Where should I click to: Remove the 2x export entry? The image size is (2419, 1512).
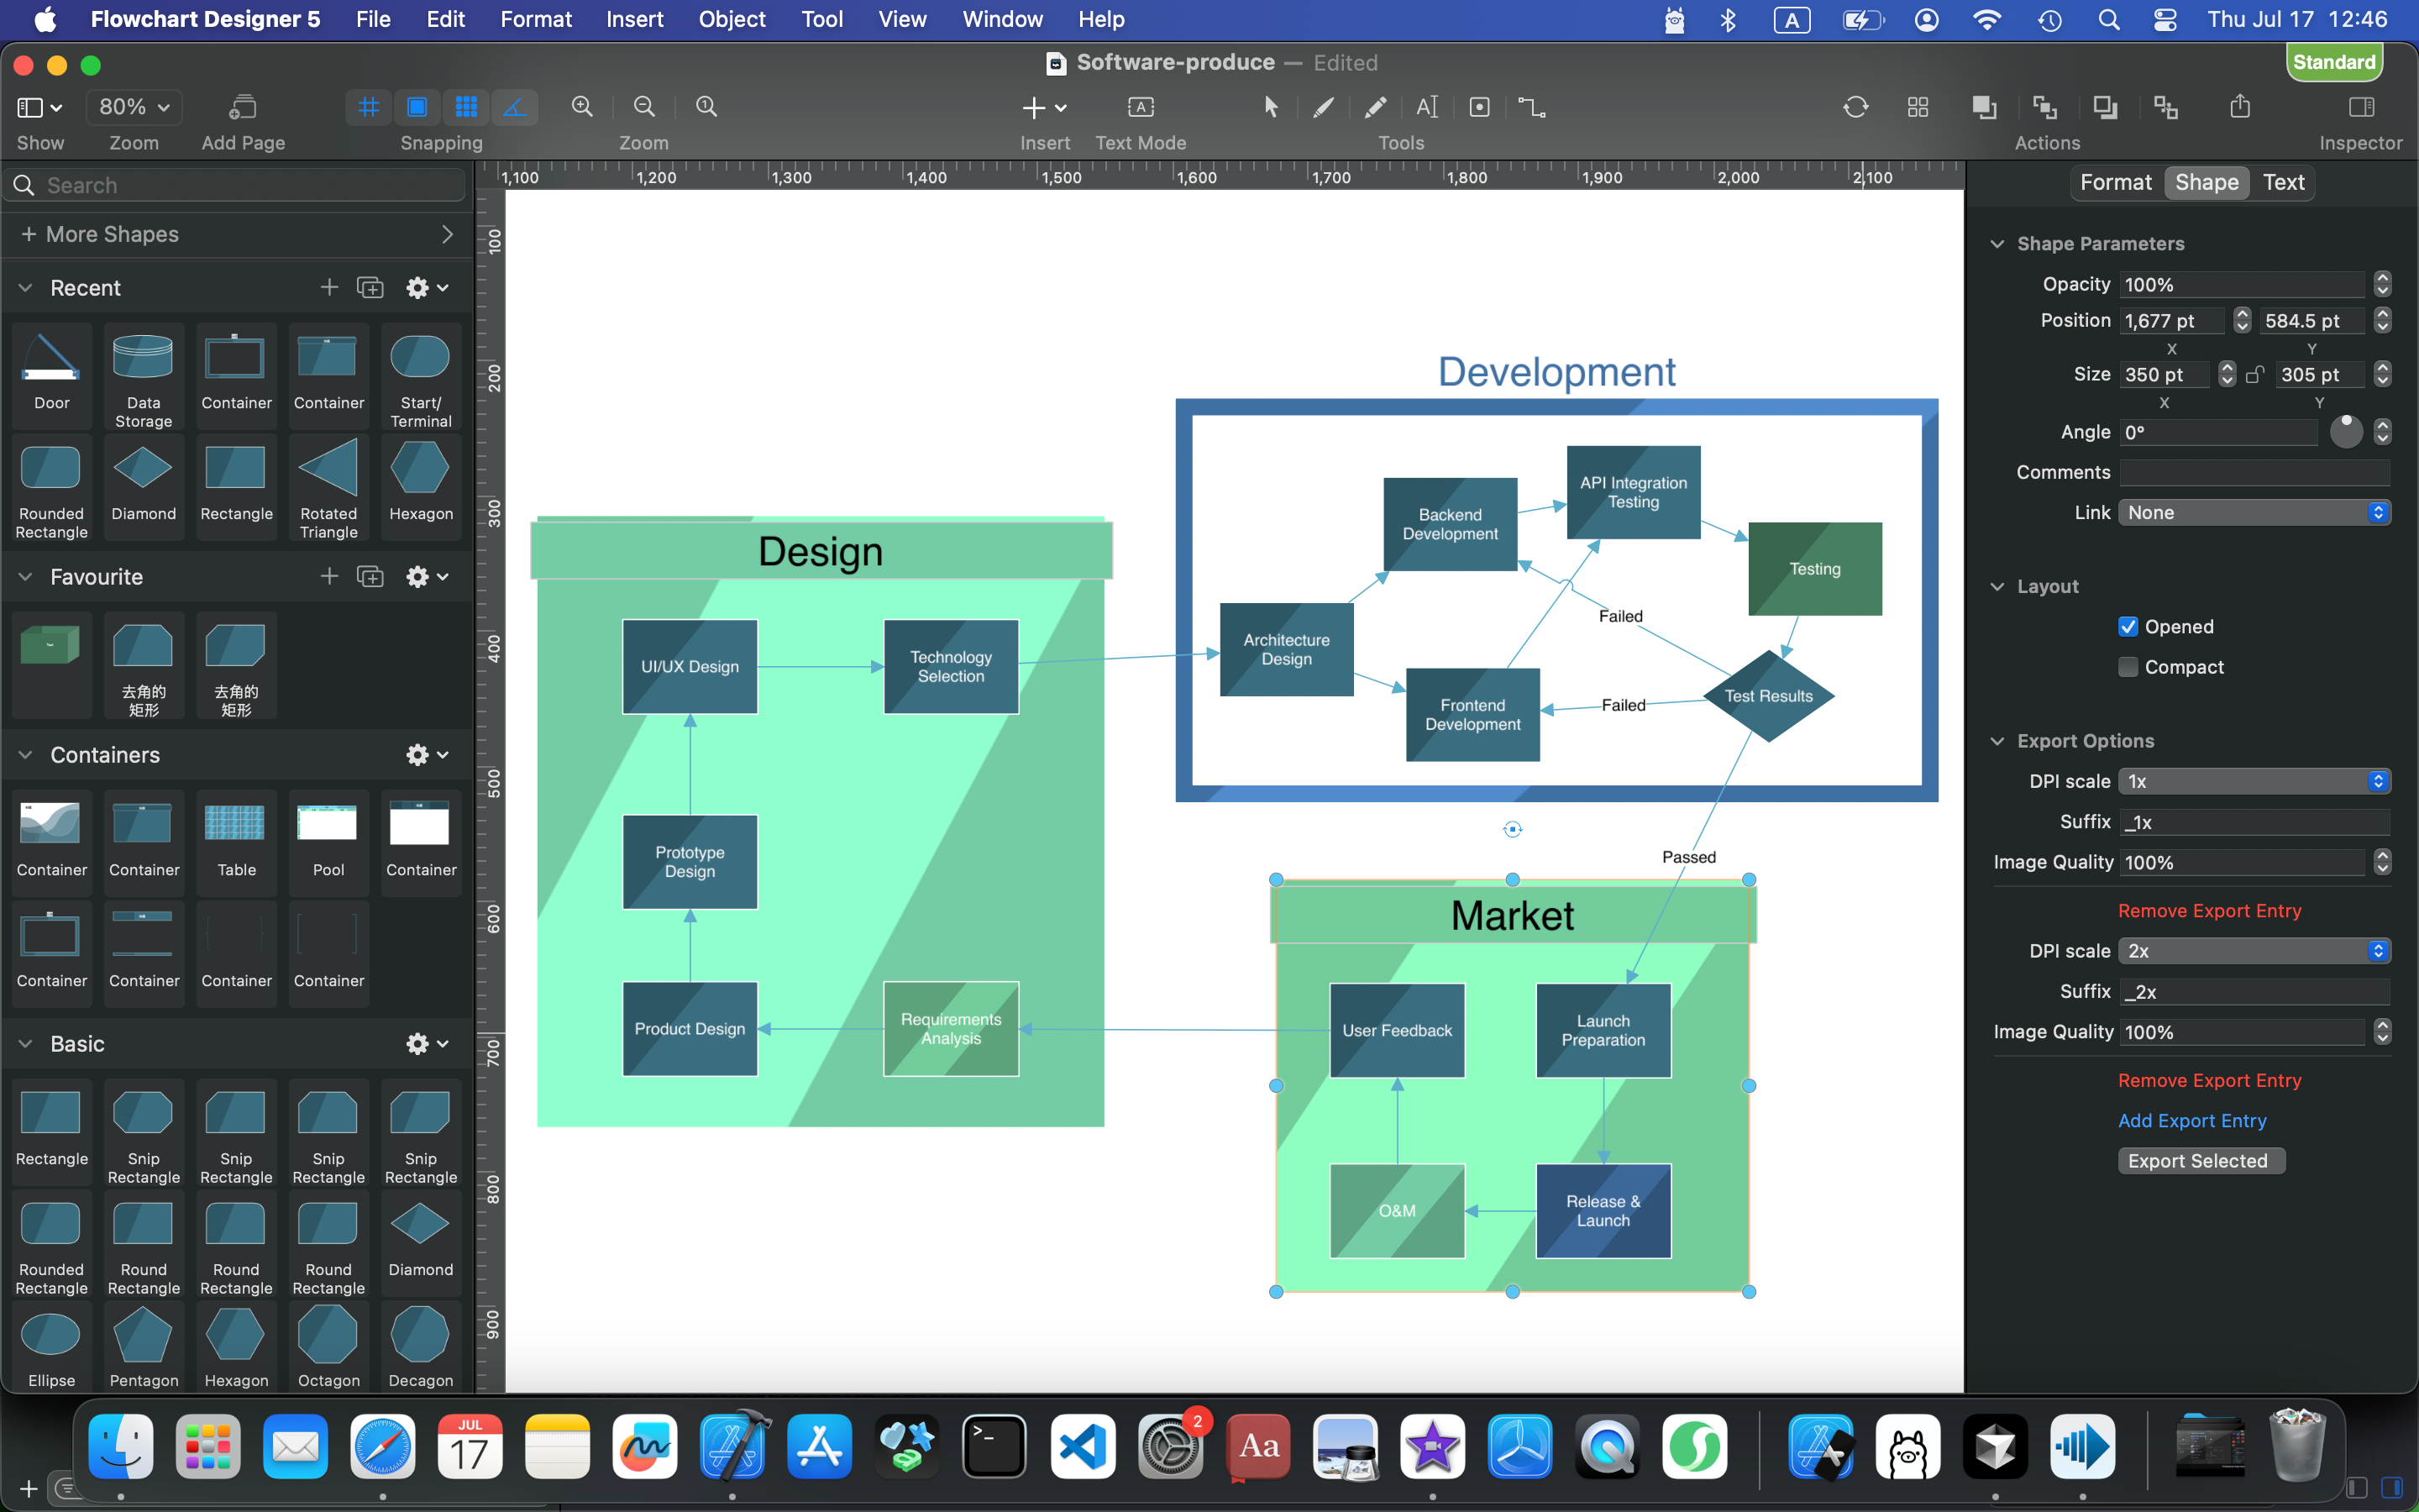pos(2209,1081)
